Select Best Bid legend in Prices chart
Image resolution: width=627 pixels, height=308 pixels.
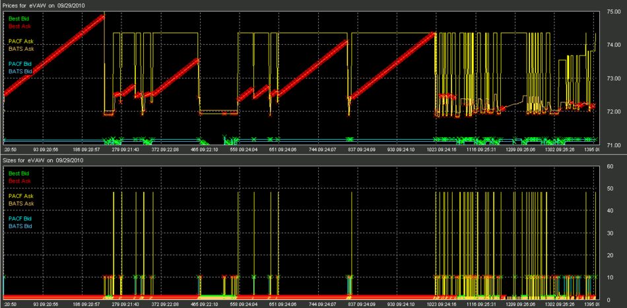[18, 18]
